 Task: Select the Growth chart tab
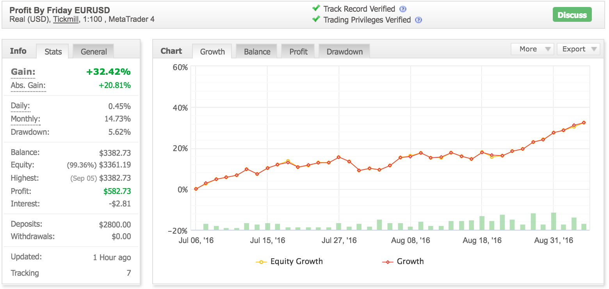coord(212,51)
